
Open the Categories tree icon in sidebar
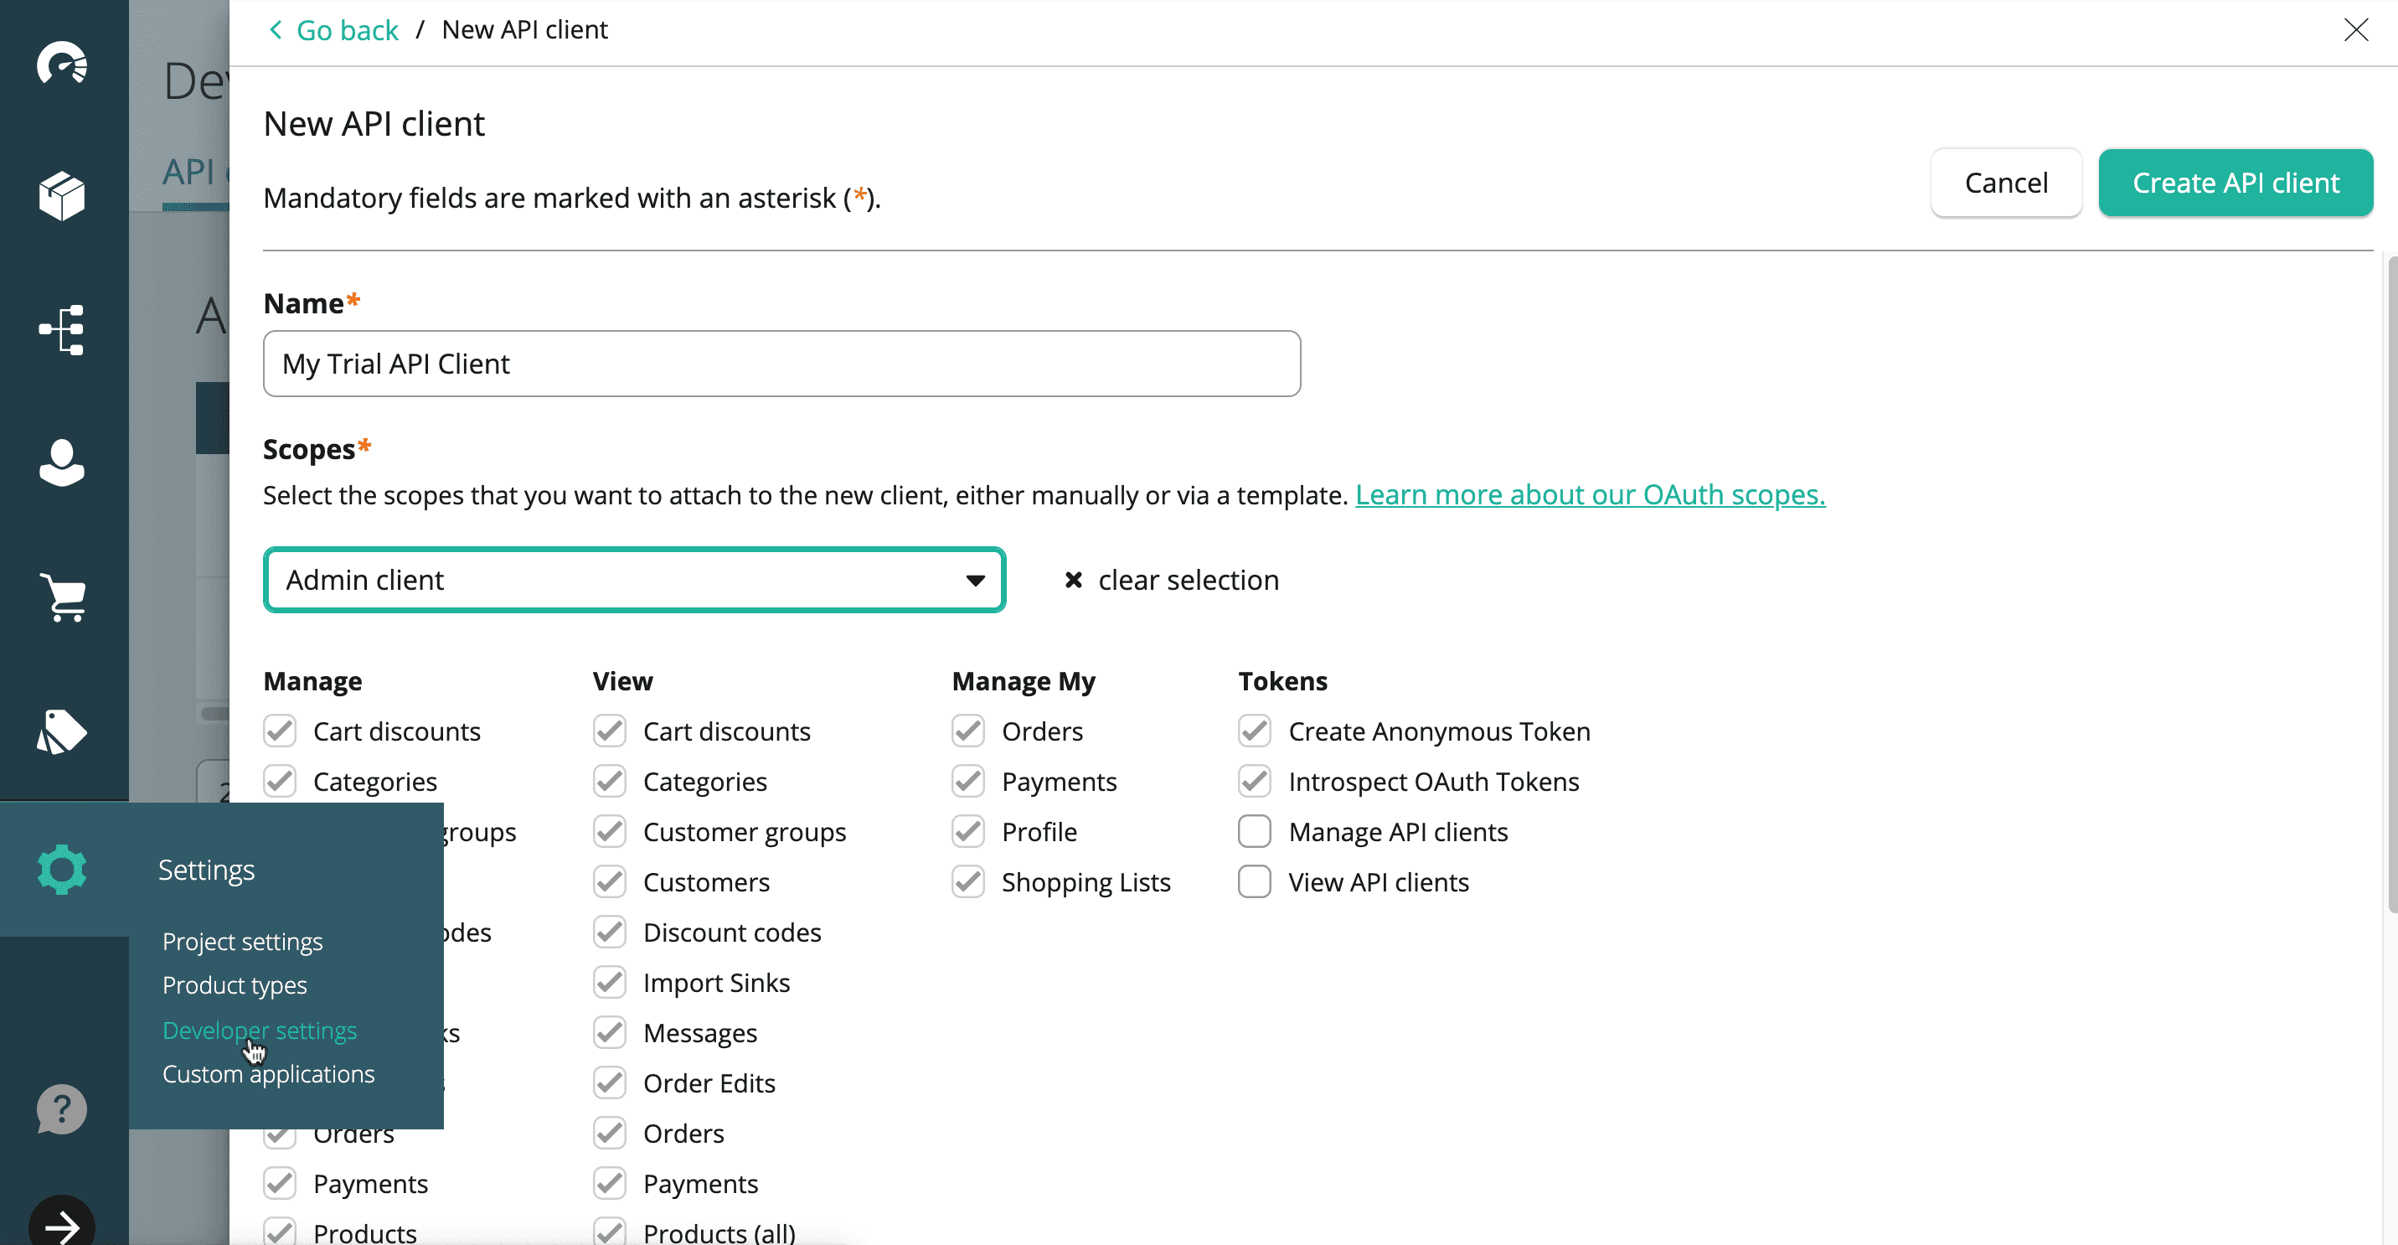pos(61,329)
